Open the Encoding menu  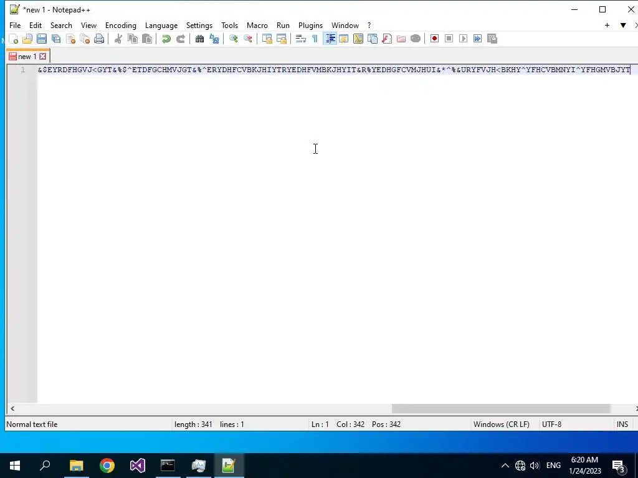coord(121,25)
